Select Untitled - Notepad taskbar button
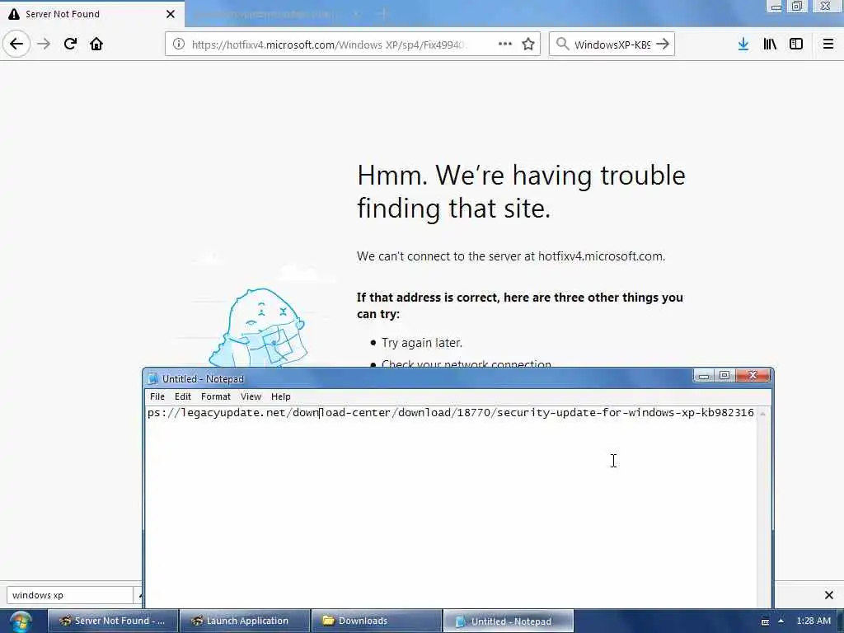 [509, 621]
